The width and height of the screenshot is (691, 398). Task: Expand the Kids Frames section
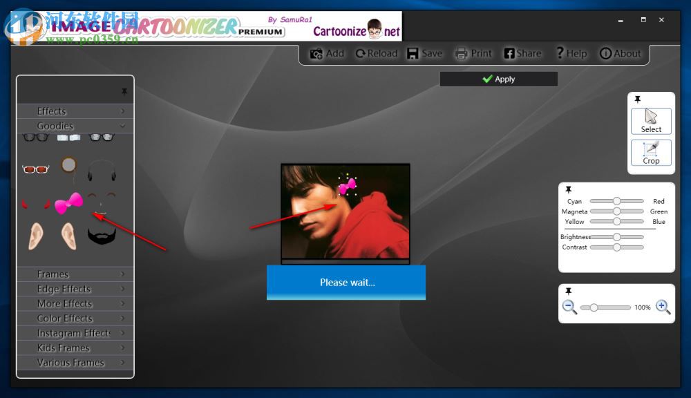[x=75, y=348]
